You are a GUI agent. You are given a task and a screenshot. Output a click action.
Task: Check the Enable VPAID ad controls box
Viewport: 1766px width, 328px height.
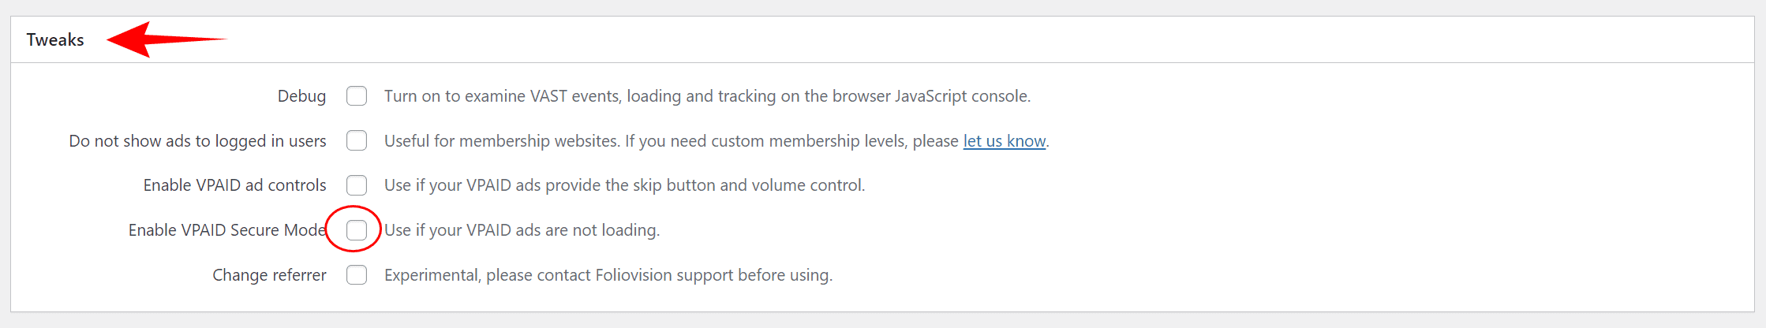(357, 185)
